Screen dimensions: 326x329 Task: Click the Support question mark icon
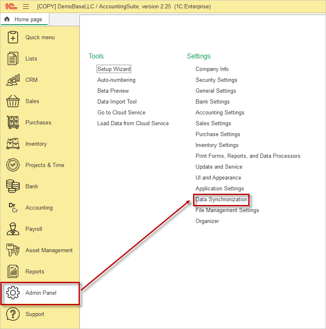tap(13, 314)
